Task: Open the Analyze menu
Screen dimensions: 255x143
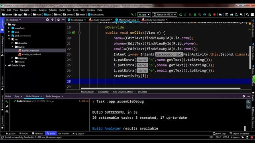Action: coord(43,10)
